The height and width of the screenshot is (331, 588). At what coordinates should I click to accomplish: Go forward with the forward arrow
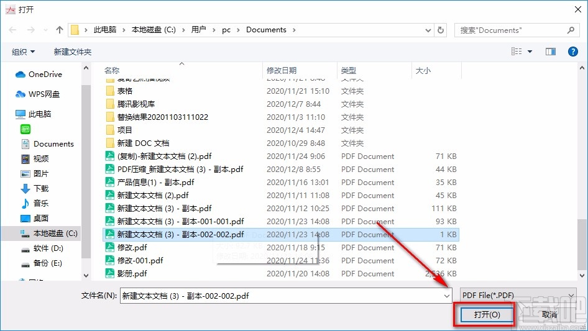click(x=30, y=30)
